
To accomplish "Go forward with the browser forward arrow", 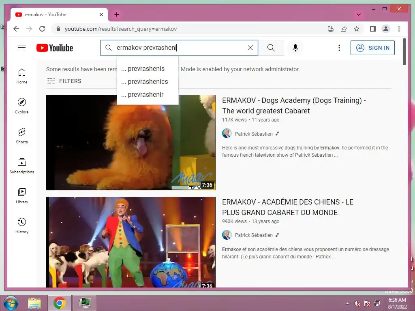I will click(29, 29).
